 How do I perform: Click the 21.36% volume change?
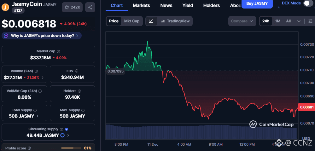click(x=31, y=78)
